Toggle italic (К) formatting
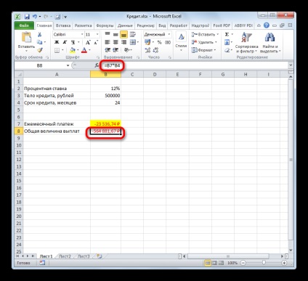Screen dimensions: 308x281 point(65,42)
